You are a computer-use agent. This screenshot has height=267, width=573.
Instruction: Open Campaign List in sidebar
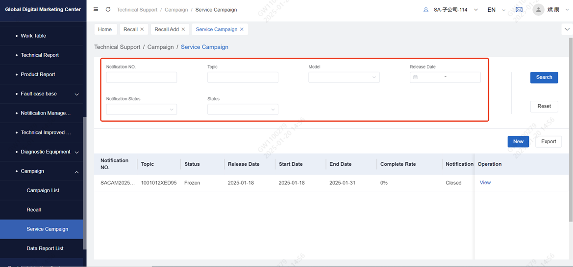[43, 190]
